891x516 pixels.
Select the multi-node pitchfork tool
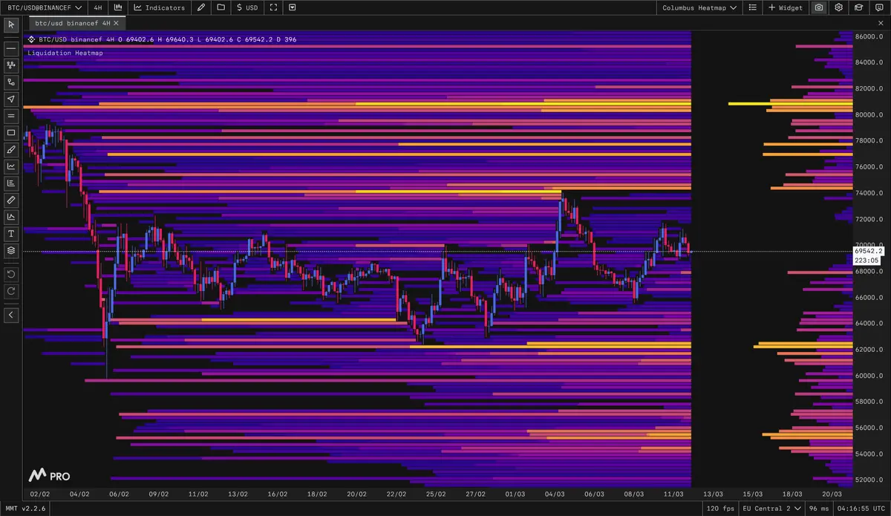point(11,65)
